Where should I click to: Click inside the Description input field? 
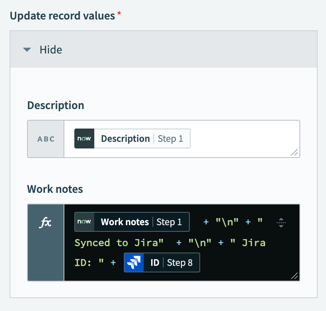coord(182,139)
